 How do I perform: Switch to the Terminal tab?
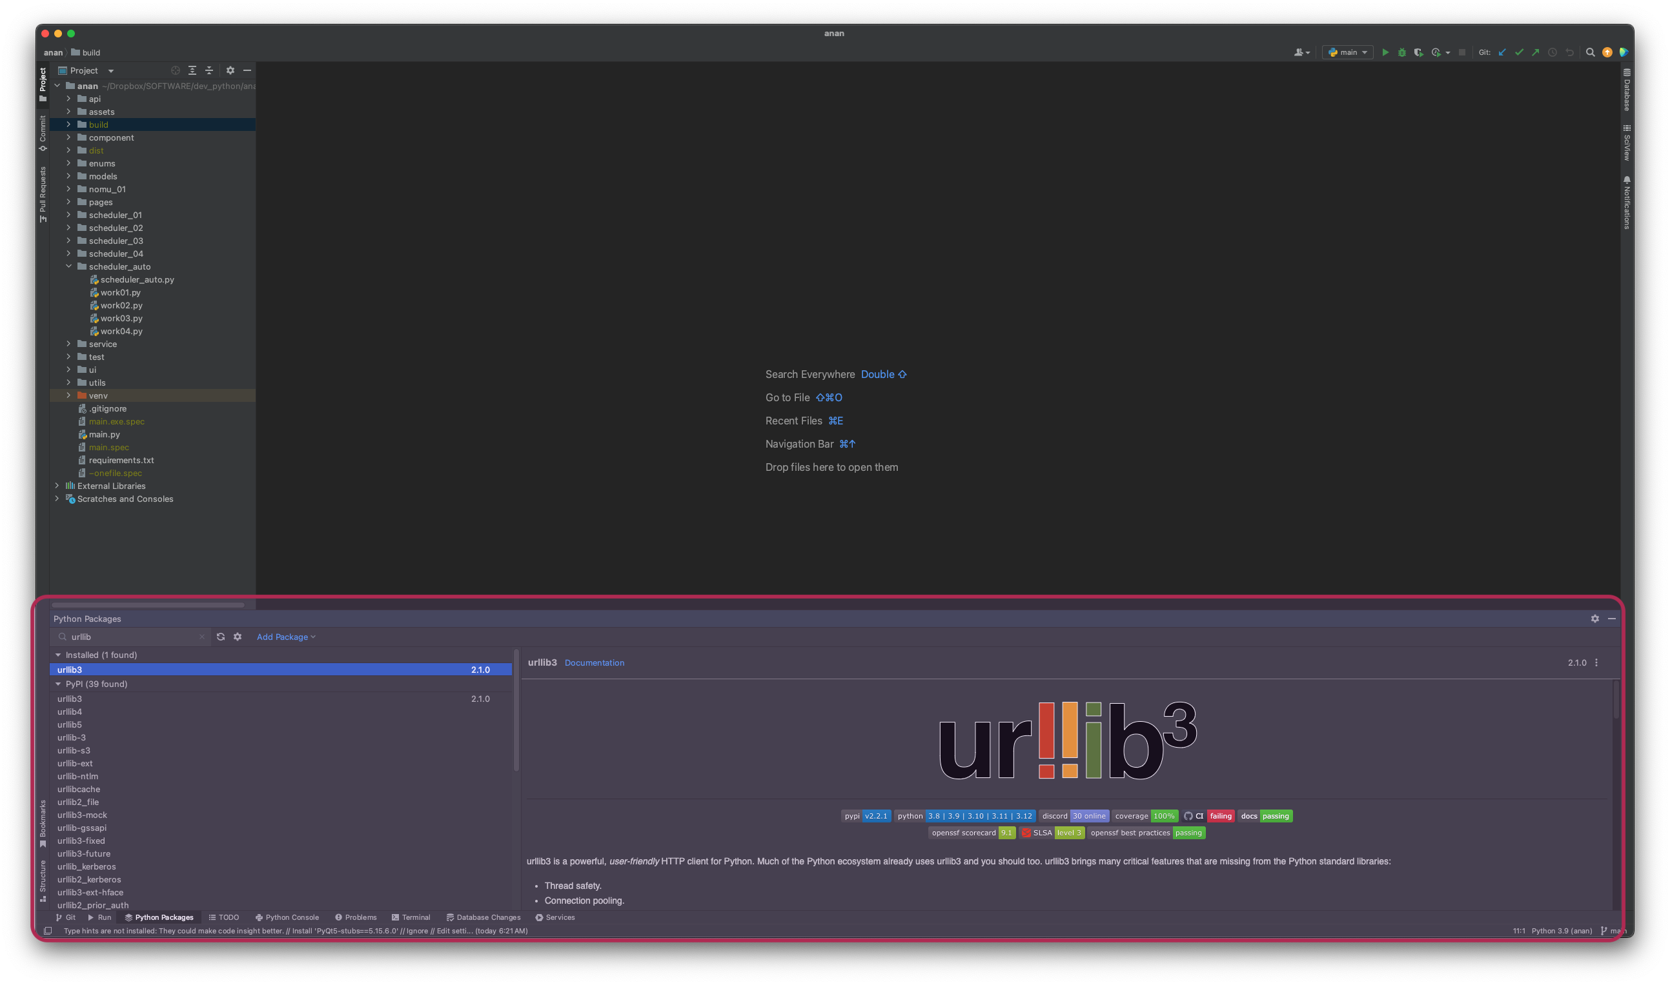click(x=411, y=917)
